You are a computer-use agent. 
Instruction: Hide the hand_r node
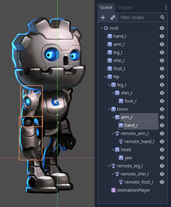tap(162, 125)
